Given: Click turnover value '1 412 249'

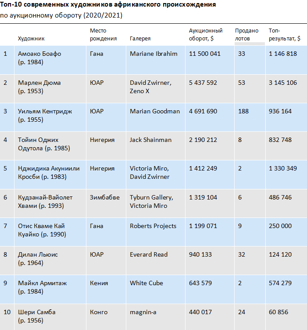Looking at the screenshot, I should point(203,168).
